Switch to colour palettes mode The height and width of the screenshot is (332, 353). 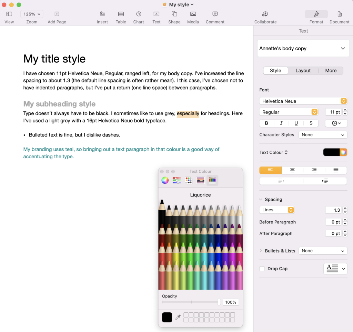189,180
